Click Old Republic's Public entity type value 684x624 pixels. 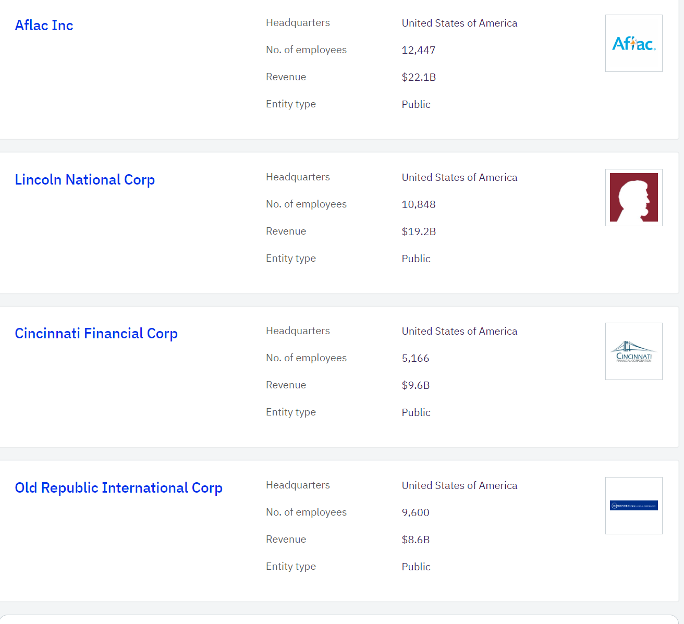point(416,567)
